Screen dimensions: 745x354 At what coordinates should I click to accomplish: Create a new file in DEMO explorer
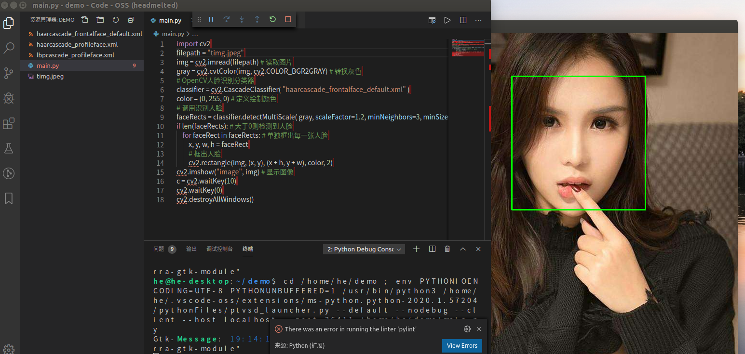click(x=85, y=20)
